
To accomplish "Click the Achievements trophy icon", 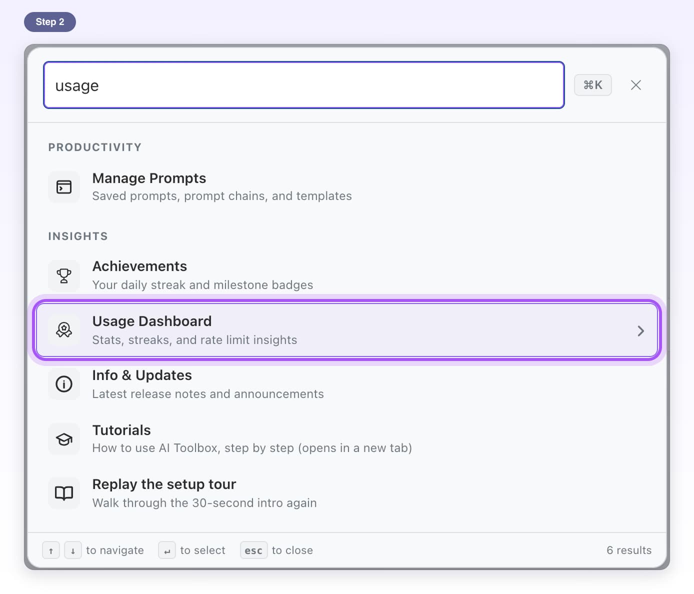I will [x=64, y=275].
